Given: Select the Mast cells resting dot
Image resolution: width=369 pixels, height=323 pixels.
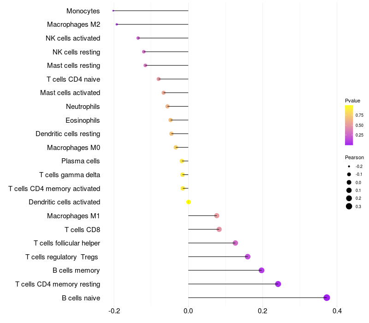Looking at the screenshot, I should (145, 65).
